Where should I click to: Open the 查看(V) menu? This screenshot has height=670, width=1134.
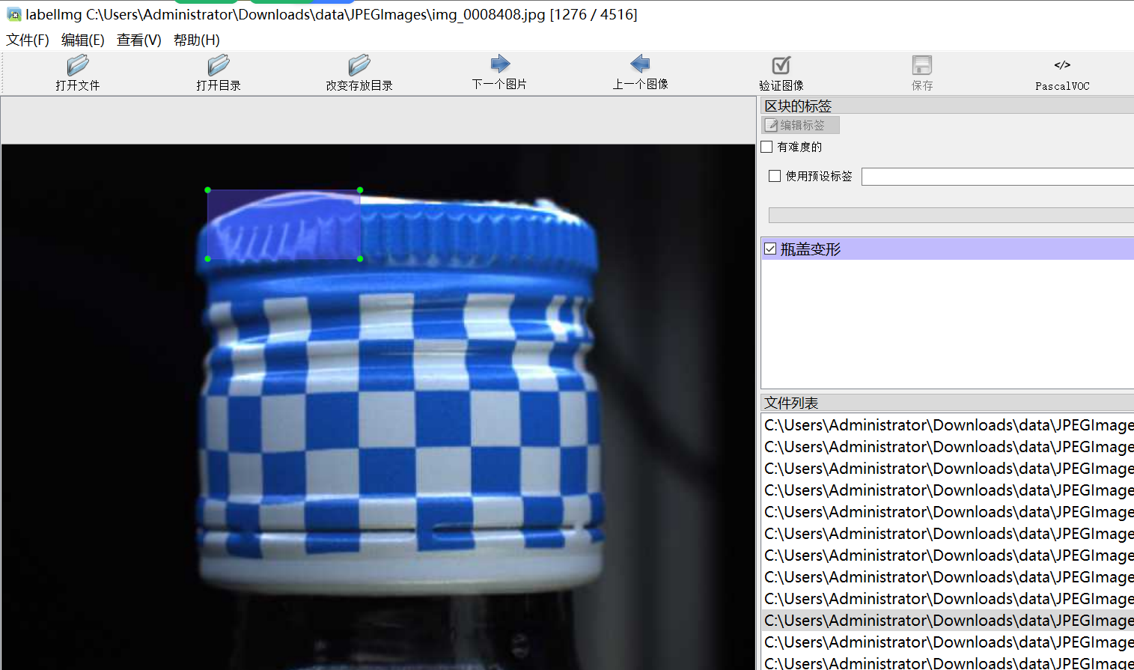click(139, 40)
